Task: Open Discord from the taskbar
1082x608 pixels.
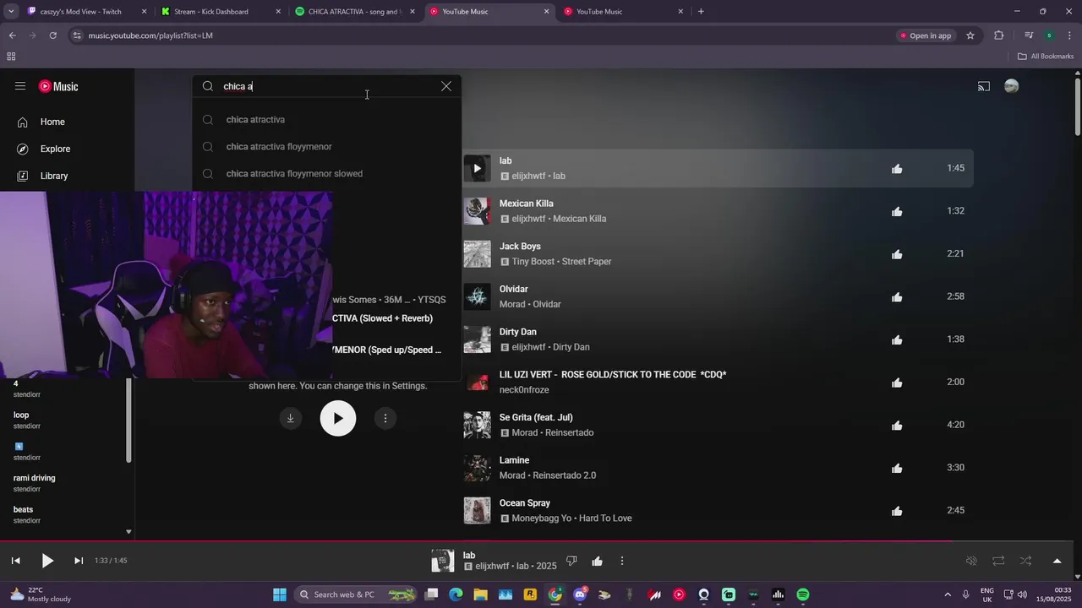Action: coord(580,594)
